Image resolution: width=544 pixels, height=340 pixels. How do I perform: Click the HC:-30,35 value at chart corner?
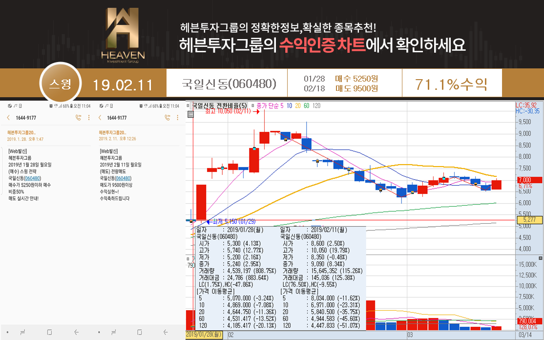pos(528,111)
